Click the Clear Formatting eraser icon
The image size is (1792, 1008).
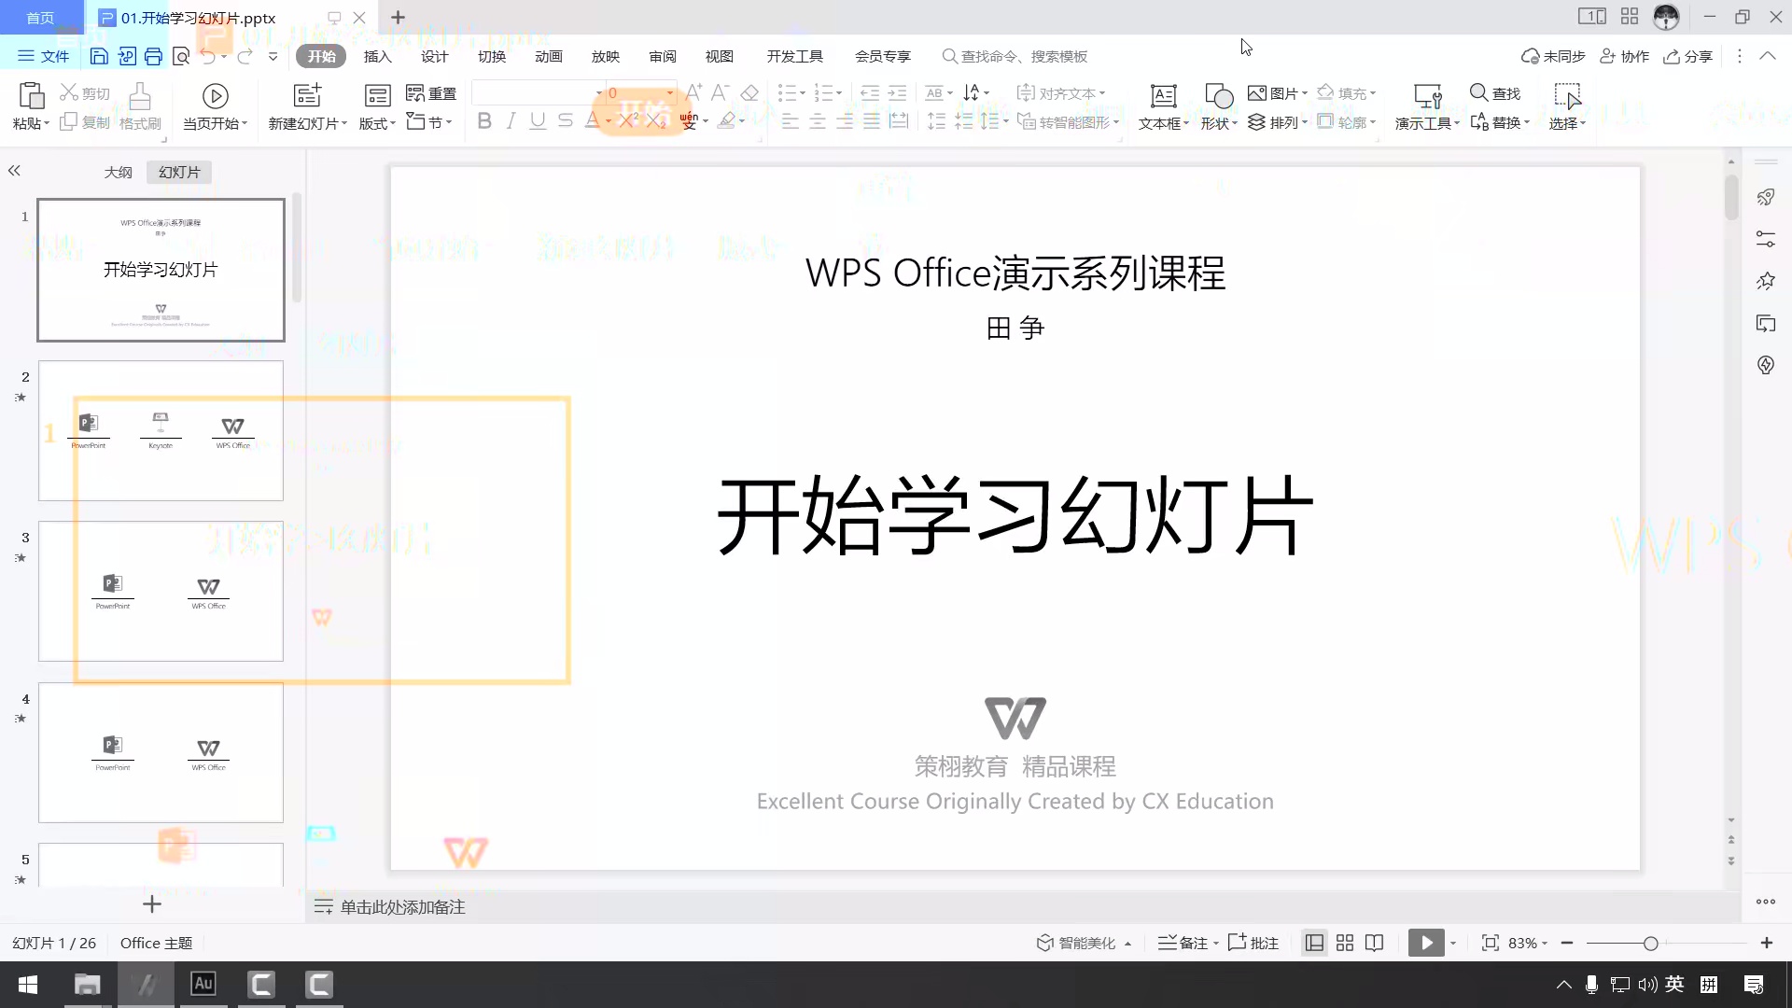pyautogui.click(x=749, y=93)
